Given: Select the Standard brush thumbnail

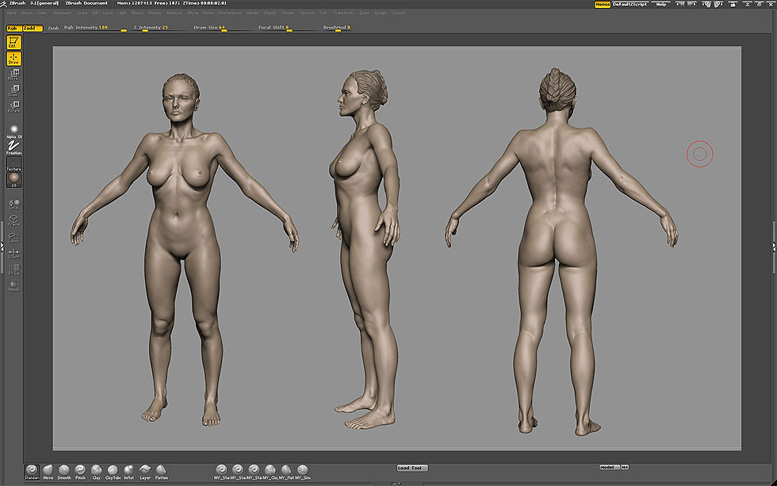Looking at the screenshot, I should pyautogui.click(x=32, y=471).
